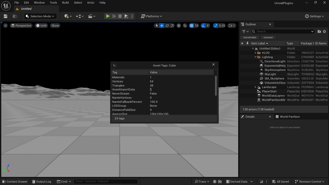Toggle the surface snapping icon
329x185 pixels.
click(x=185, y=25)
